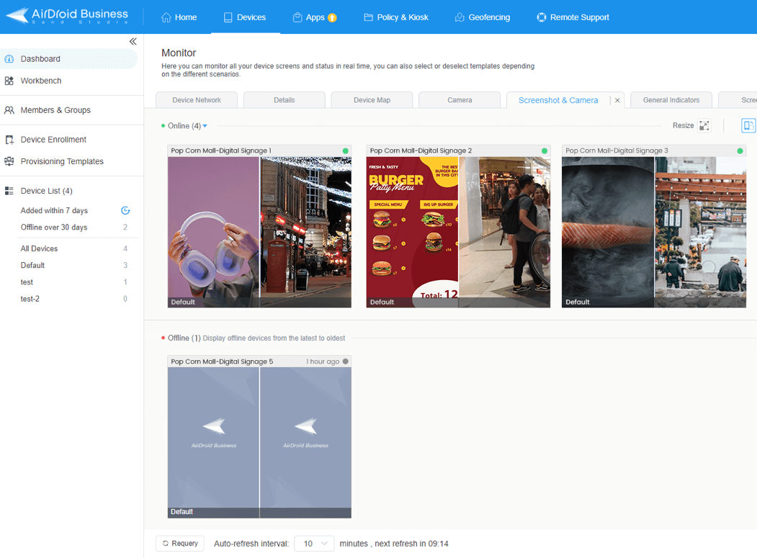Switch to the Device Network tab
Viewport: 757px width, 558px height.
[x=197, y=100]
